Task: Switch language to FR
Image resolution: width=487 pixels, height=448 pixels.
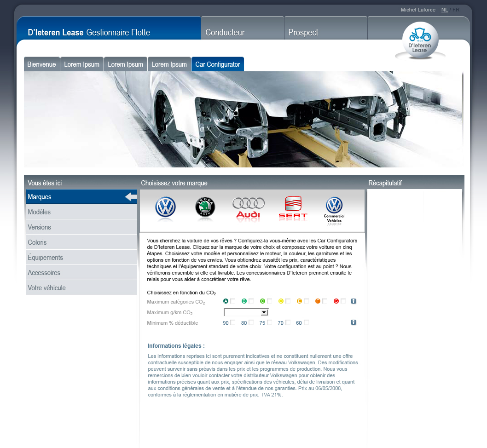Action: [x=456, y=10]
